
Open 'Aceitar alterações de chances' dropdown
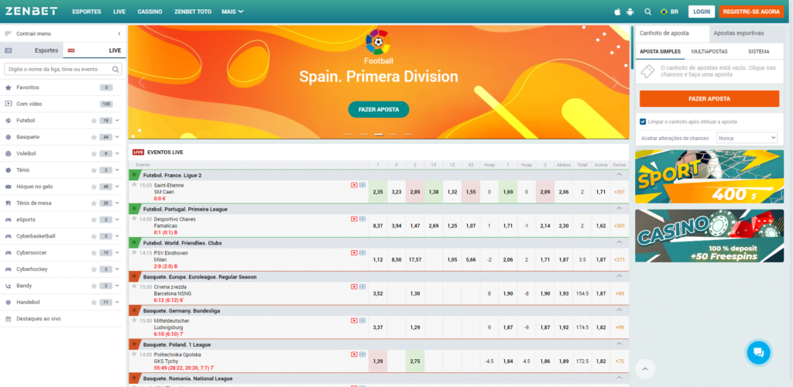[x=747, y=138]
